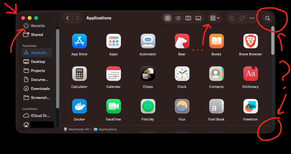Select the Bear app icon
Viewport: 291px width, 154px height.
[x=182, y=41]
